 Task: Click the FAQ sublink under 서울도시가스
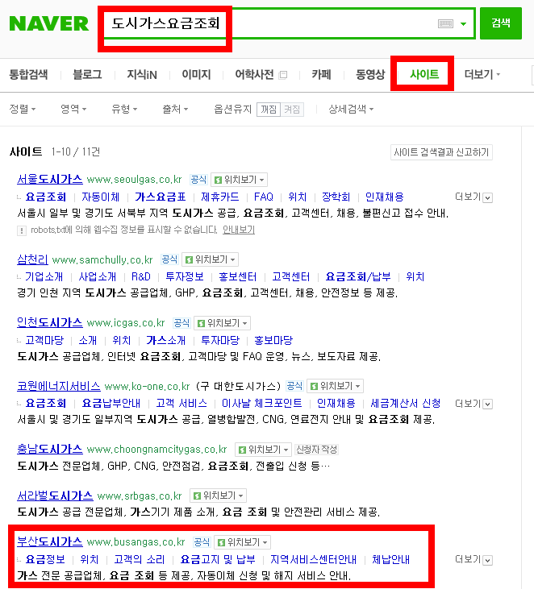[x=264, y=197]
